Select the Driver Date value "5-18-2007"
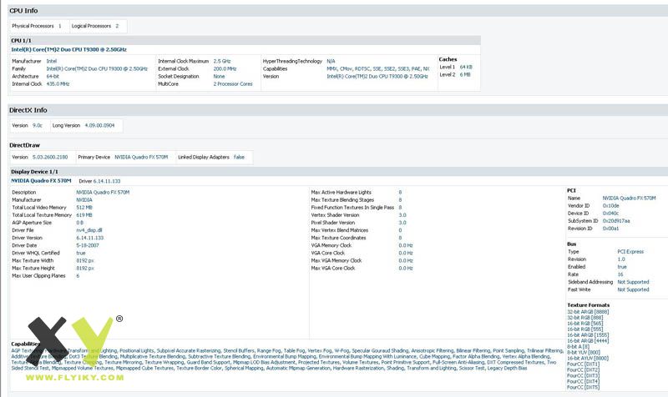668x397 pixels. [88, 246]
